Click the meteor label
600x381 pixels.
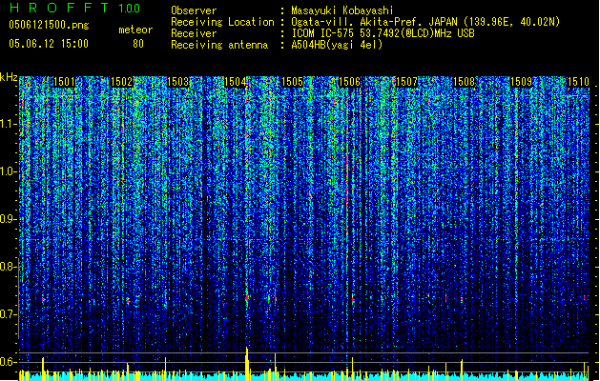click(135, 30)
